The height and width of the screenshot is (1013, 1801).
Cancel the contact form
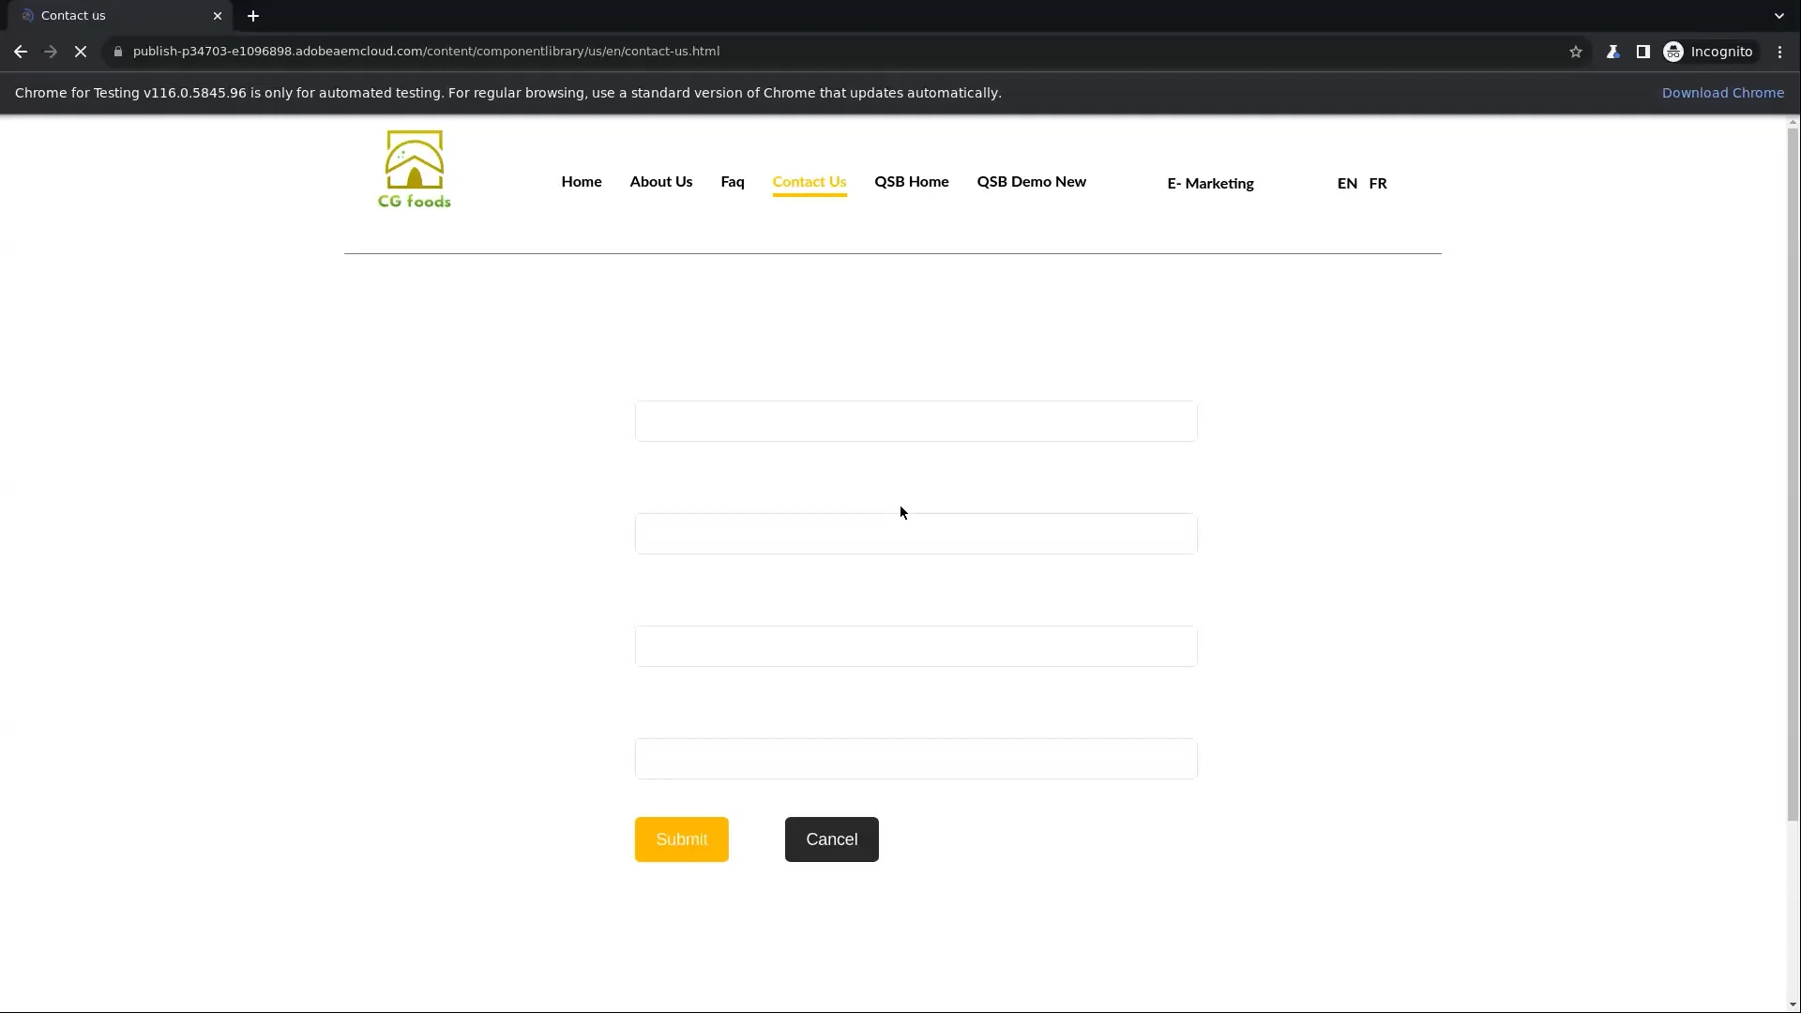pos(832,839)
